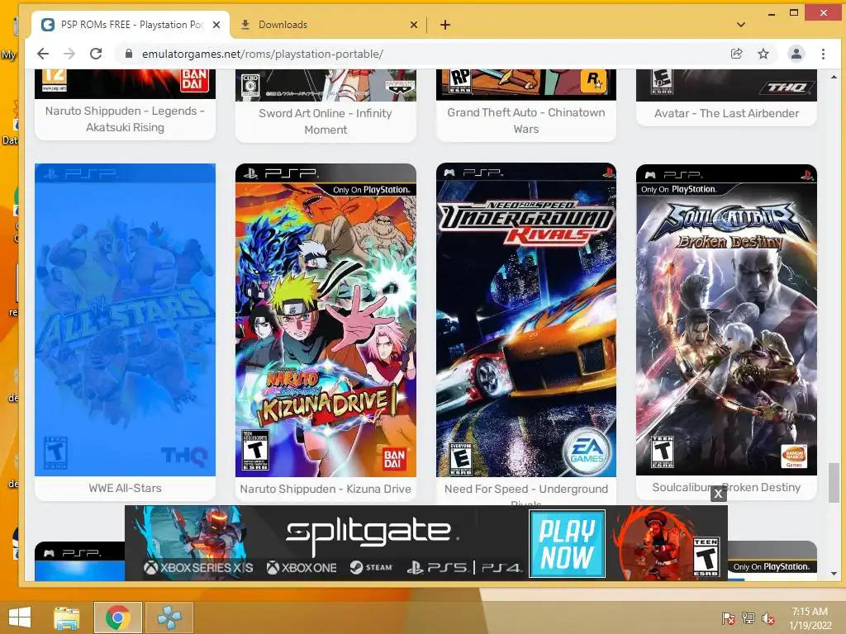This screenshot has width=846, height=634.
Task: Open Sword Art Online Infinity Moment link
Action: tap(326, 121)
